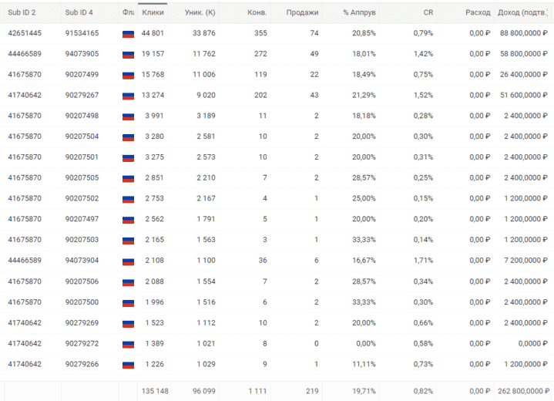Click flag icon in row 90207505
Image resolution: width=554 pixels, height=401 pixels.
click(x=128, y=179)
